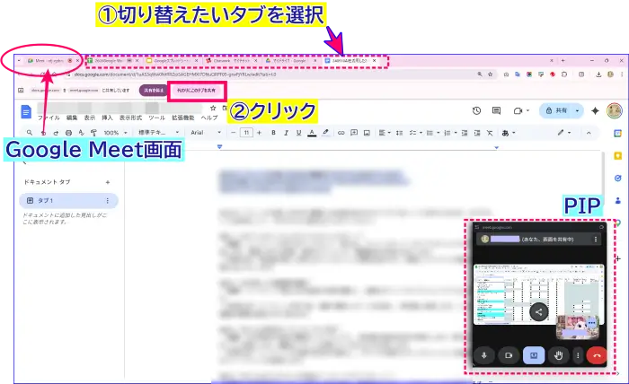The height and width of the screenshot is (384, 629).
Task: Open Google Calendar side panel
Action: pos(618,134)
